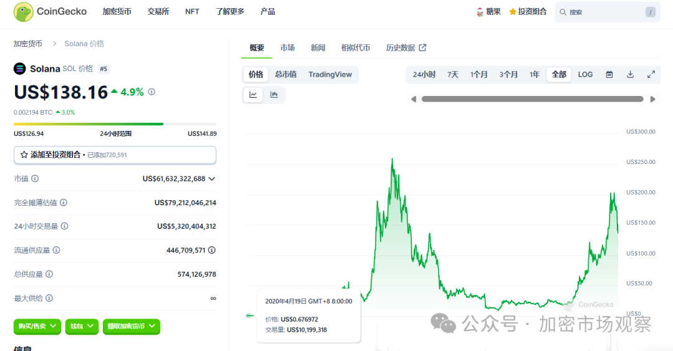Image resolution: width=673 pixels, height=351 pixels.
Task: Switch to line chart view icon
Action: pyautogui.click(x=253, y=95)
